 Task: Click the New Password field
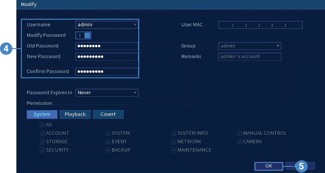tap(107, 57)
